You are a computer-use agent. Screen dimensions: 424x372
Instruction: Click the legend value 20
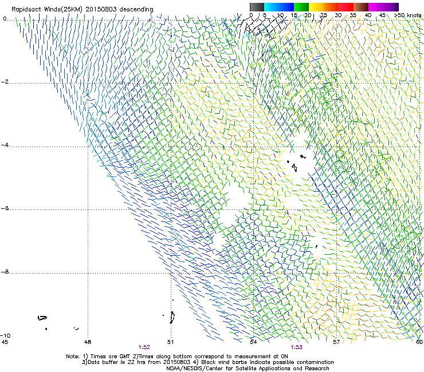(308, 15)
